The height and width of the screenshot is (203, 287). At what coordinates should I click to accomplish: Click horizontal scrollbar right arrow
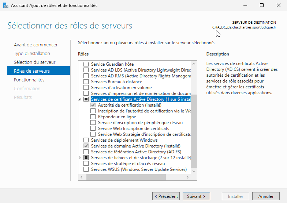188,177
